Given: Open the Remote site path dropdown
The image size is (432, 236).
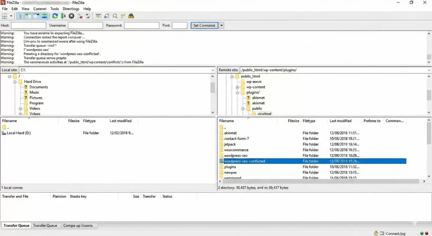Looking at the screenshot, I should tap(429, 70).
